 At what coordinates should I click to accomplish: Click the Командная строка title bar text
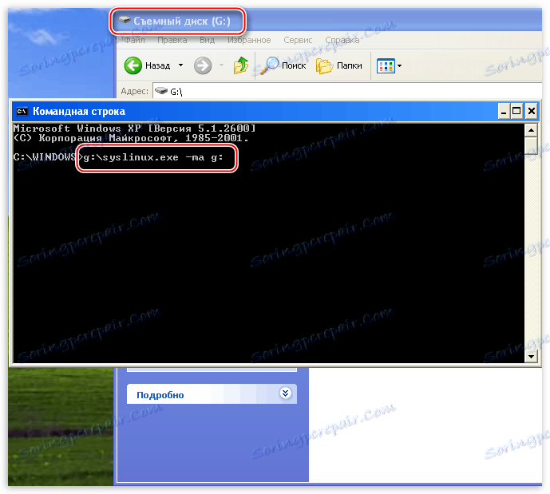(x=79, y=112)
